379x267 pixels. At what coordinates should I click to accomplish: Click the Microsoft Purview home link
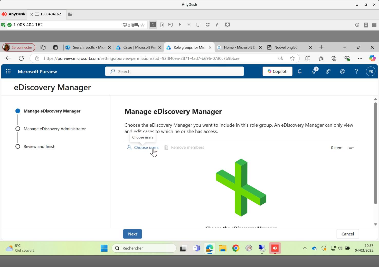(x=37, y=72)
